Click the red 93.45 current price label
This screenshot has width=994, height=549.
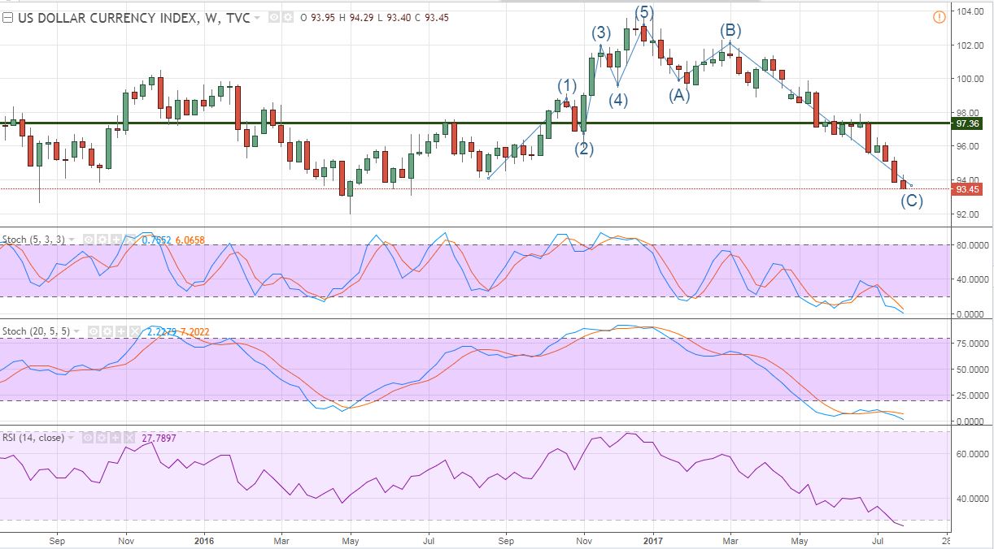(967, 190)
